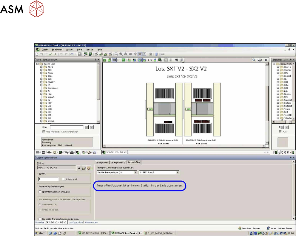Open the Hilfe menu
This screenshot has width=296, height=236.
pos(100,50)
